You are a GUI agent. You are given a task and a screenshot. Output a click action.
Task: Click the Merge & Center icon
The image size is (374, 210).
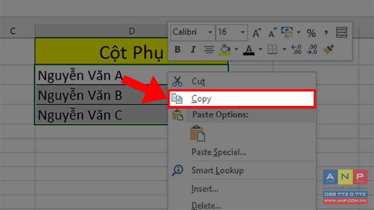[342, 33]
